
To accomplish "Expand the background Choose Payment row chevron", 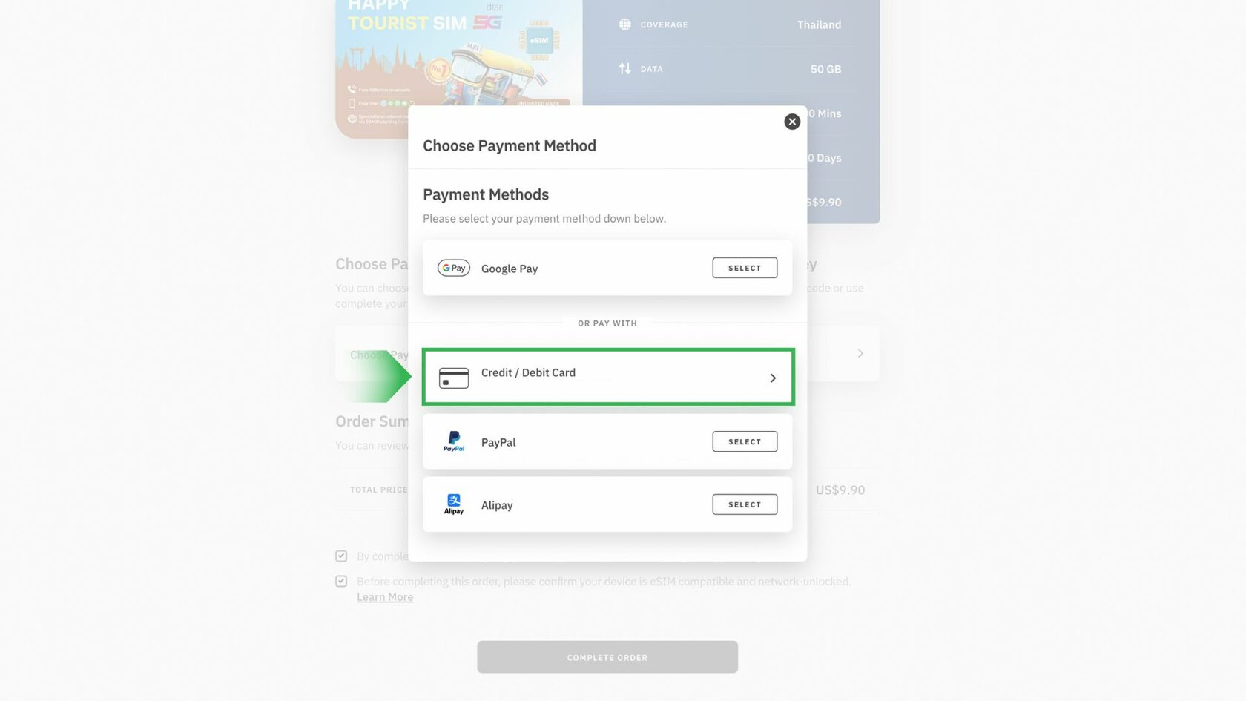I will 860,354.
